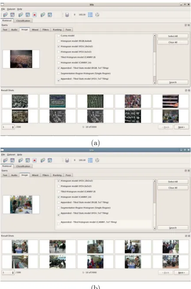
Task: Click clock wheel icon in top window toolbar
Action: point(97,15)
